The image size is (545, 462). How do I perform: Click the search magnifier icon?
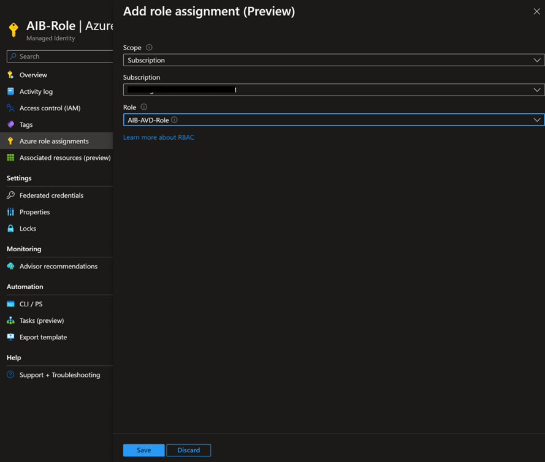pos(13,56)
